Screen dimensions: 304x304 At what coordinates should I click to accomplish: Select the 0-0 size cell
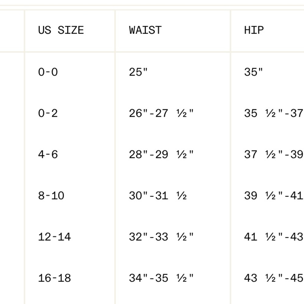coord(48,72)
